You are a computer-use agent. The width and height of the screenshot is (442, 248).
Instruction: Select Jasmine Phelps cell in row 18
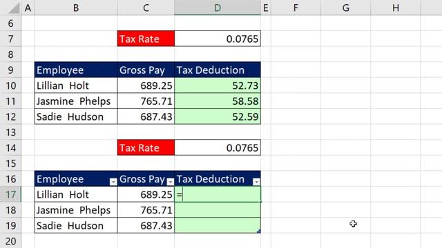point(76,209)
